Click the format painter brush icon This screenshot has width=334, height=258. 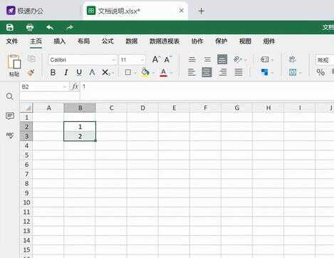tap(31, 72)
